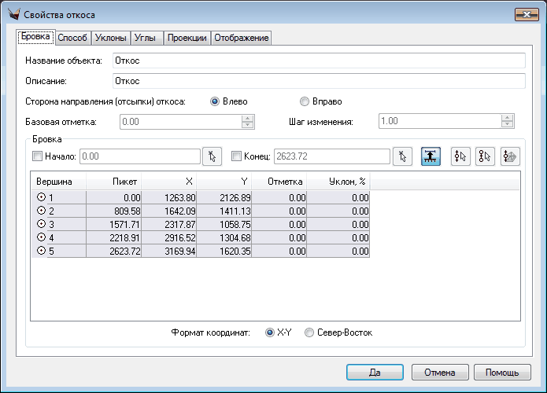Click the Название объекта text field
Image resolution: width=547 pixels, height=393 pixels.
(x=318, y=61)
